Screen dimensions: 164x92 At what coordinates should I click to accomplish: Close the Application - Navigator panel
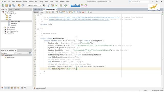click(x=16, y=50)
